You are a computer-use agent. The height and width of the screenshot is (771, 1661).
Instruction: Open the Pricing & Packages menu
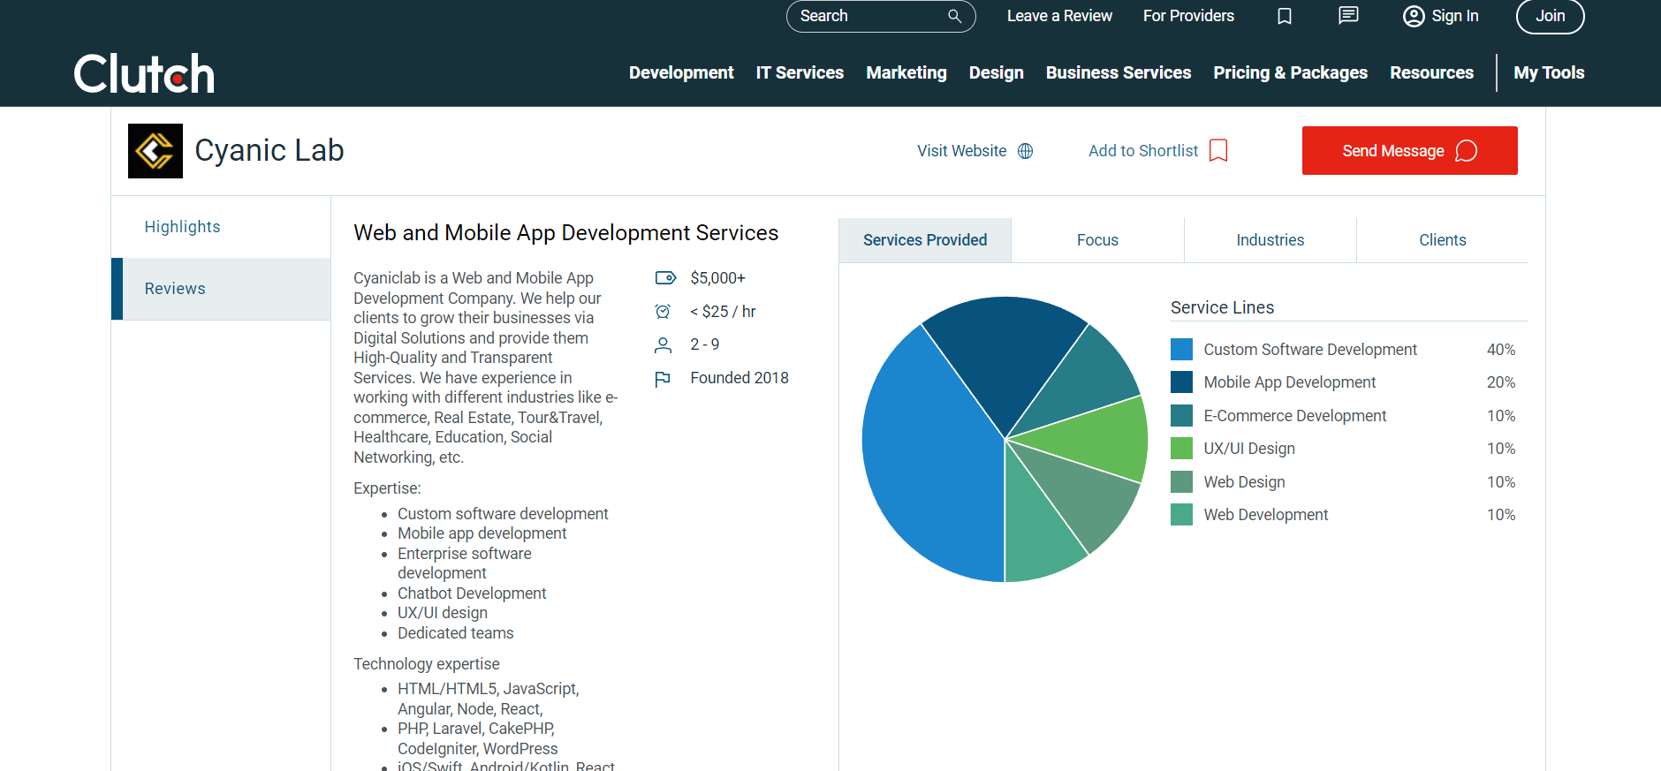[1290, 72]
